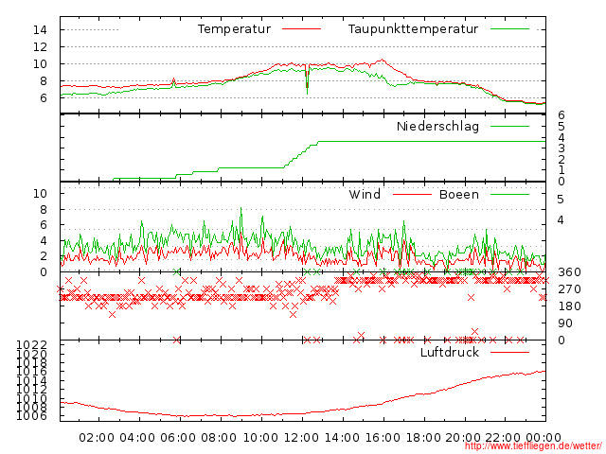The height and width of the screenshot is (454, 606).
Task: Click the green Niederschlag legend line sample
Action: (509, 126)
